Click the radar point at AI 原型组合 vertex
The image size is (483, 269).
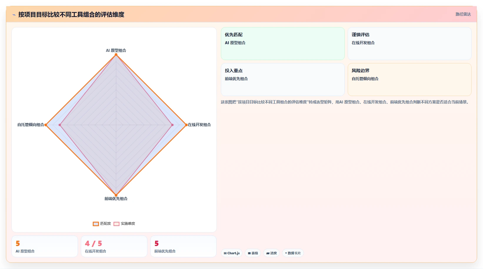pyautogui.click(x=116, y=55)
